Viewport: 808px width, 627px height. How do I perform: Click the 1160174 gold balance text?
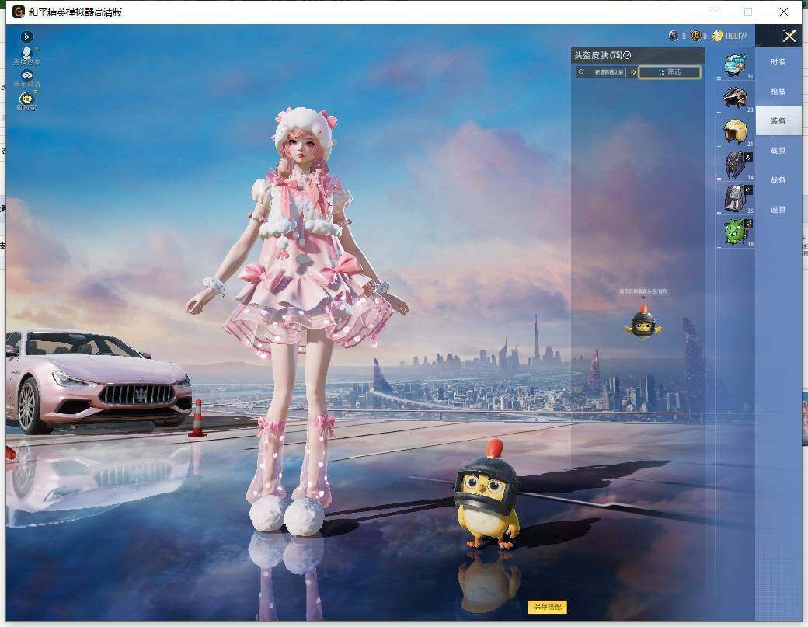pos(737,36)
